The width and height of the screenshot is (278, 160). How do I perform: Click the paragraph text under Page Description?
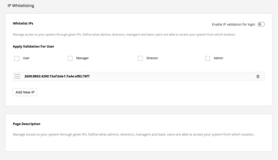point(133,134)
